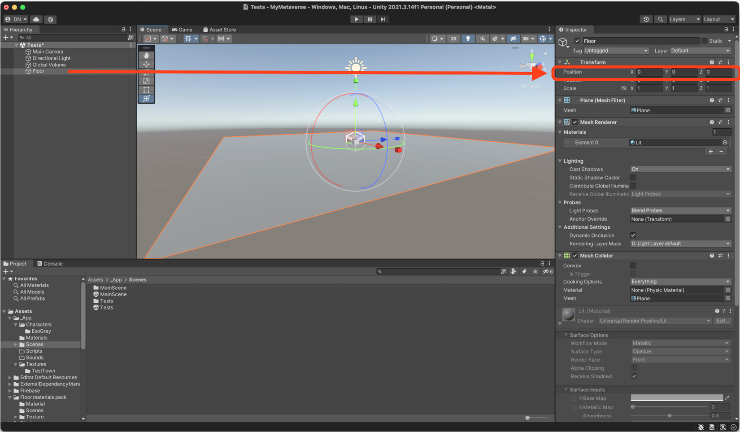Enable the Convex checkbox
This screenshot has height=432, width=740.
(x=633, y=266)
